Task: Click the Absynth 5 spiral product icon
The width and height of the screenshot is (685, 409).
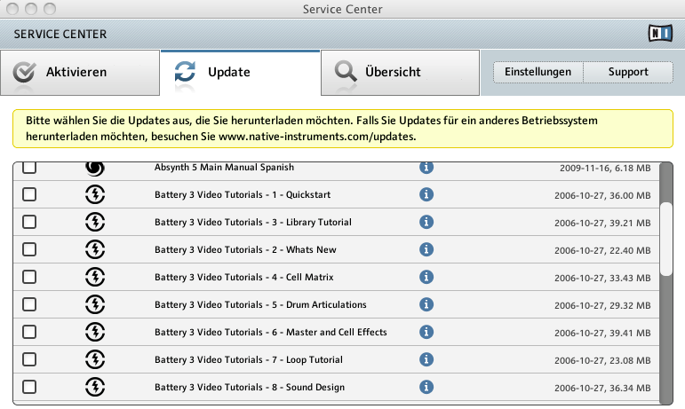Action: [95, 168]
